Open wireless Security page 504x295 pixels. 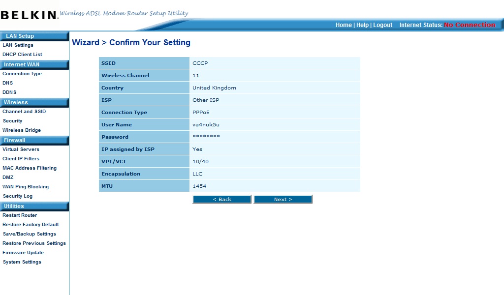(12, 121)
